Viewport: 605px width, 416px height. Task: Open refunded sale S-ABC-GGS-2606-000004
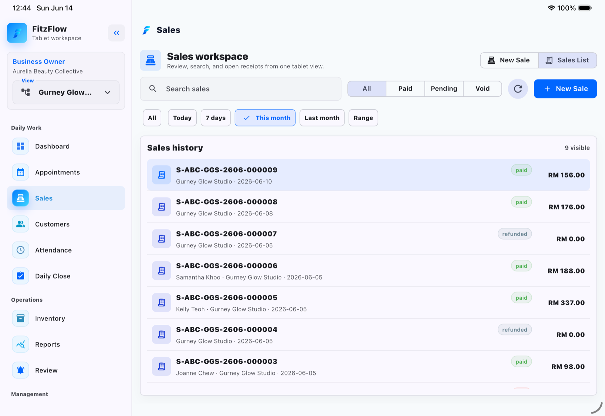coord(368,334)
